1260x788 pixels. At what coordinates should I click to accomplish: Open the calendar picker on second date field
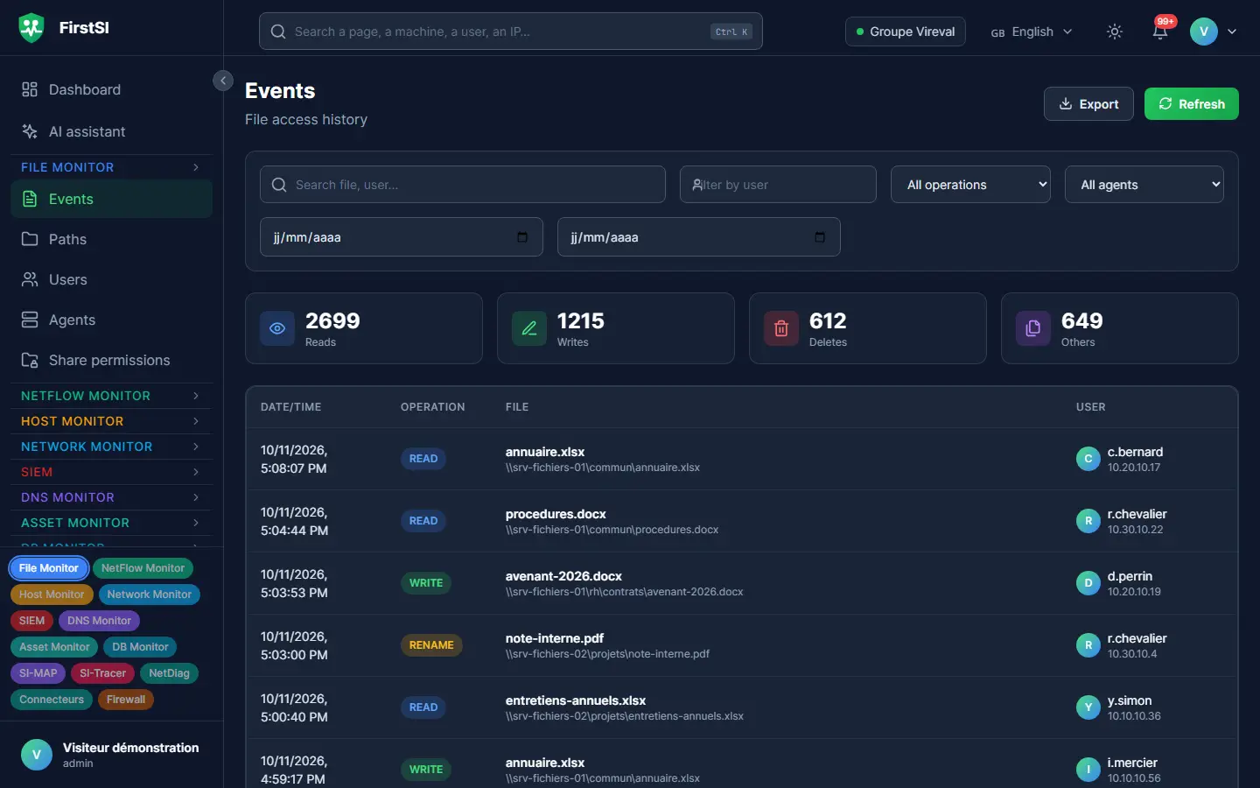[820, 237]
